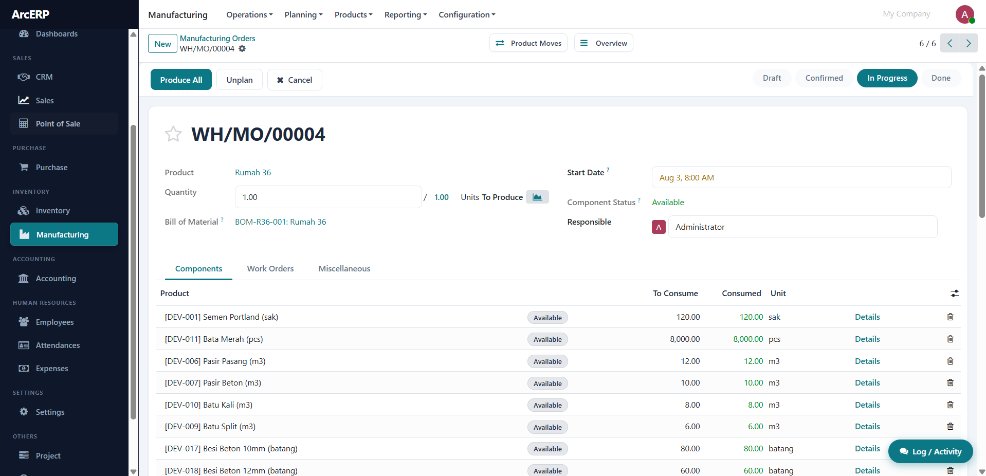Go to previous record arrow

click(x=950, y=43)
